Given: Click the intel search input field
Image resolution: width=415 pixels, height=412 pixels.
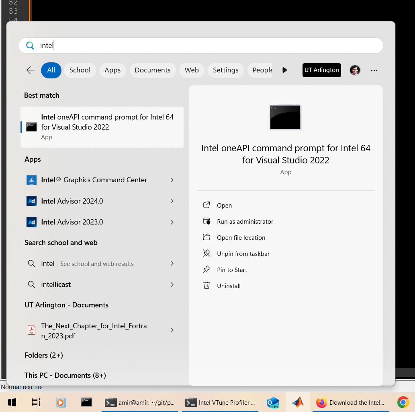Looking at the screenshot, I should coord(201,45).
